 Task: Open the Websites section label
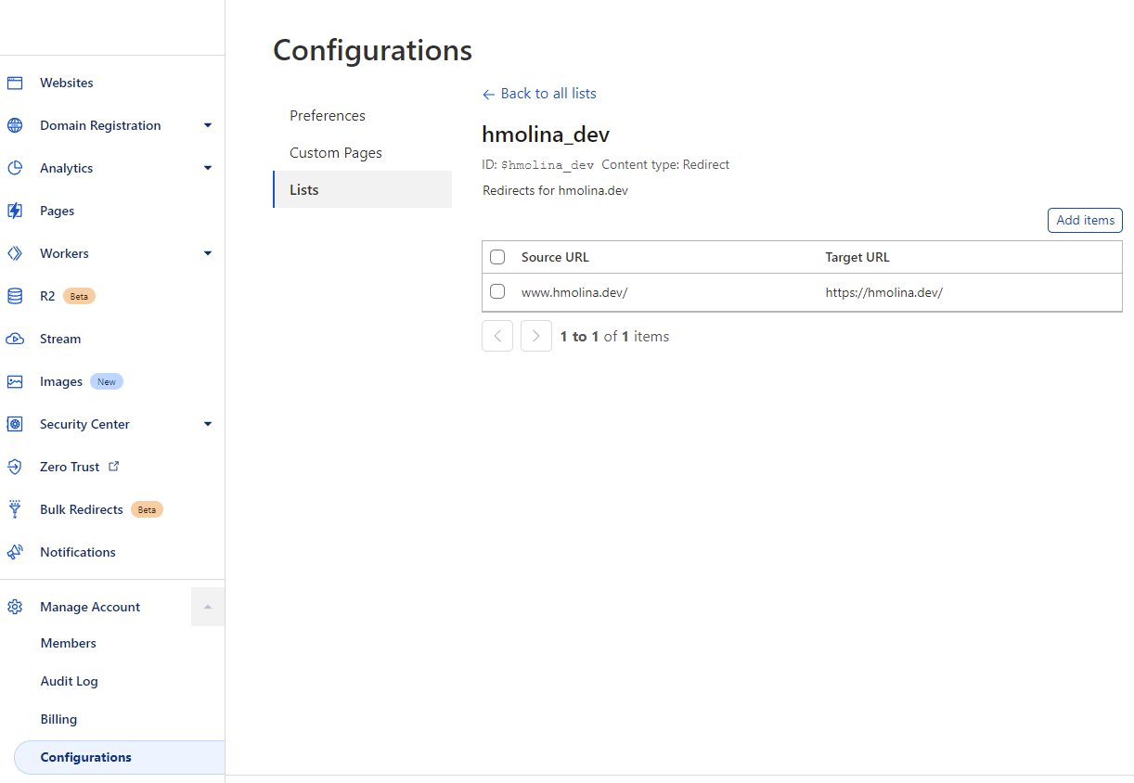click(x=67, y=83)
